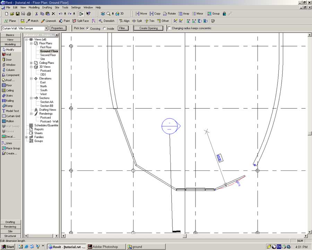Select the Offset tool
The width and height of the screenshot is (312, 250).
[163, 21]
